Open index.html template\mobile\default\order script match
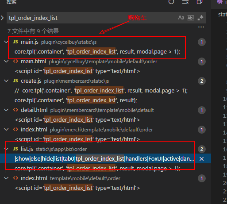Viewport: 227px width, 204px height. coord(77,188)
